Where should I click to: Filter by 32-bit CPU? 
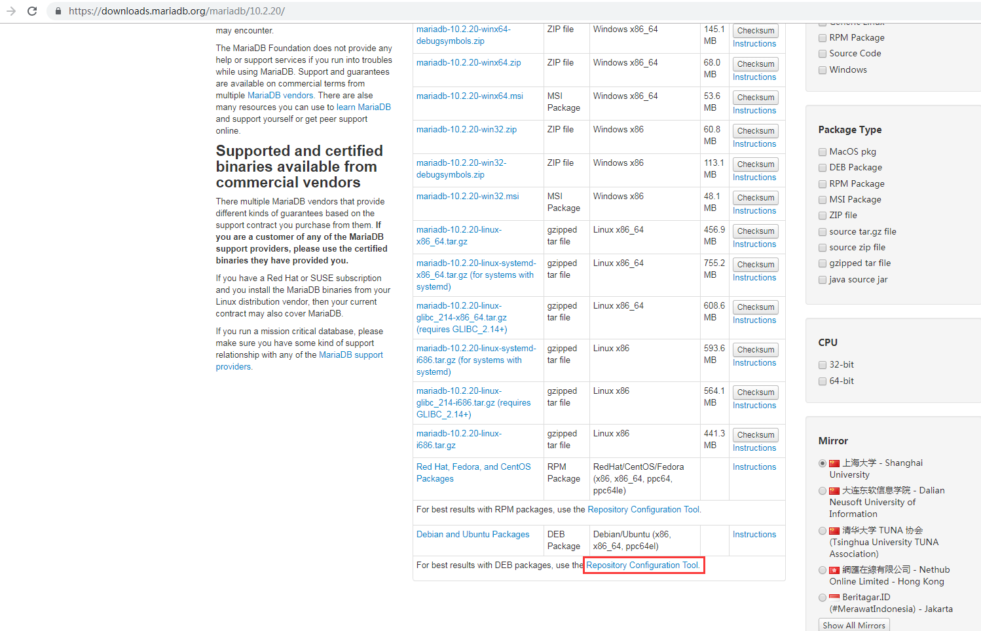point(823,365)
